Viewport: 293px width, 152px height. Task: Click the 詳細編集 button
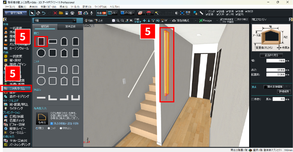pyautogui.click(x=284, y=91)
